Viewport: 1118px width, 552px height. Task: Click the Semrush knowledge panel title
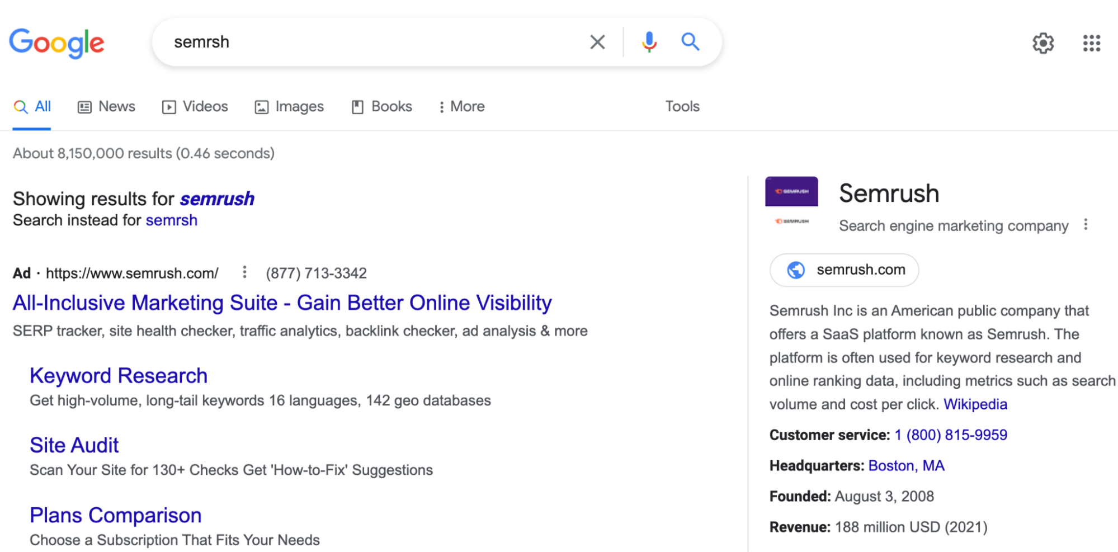(889, 194)
